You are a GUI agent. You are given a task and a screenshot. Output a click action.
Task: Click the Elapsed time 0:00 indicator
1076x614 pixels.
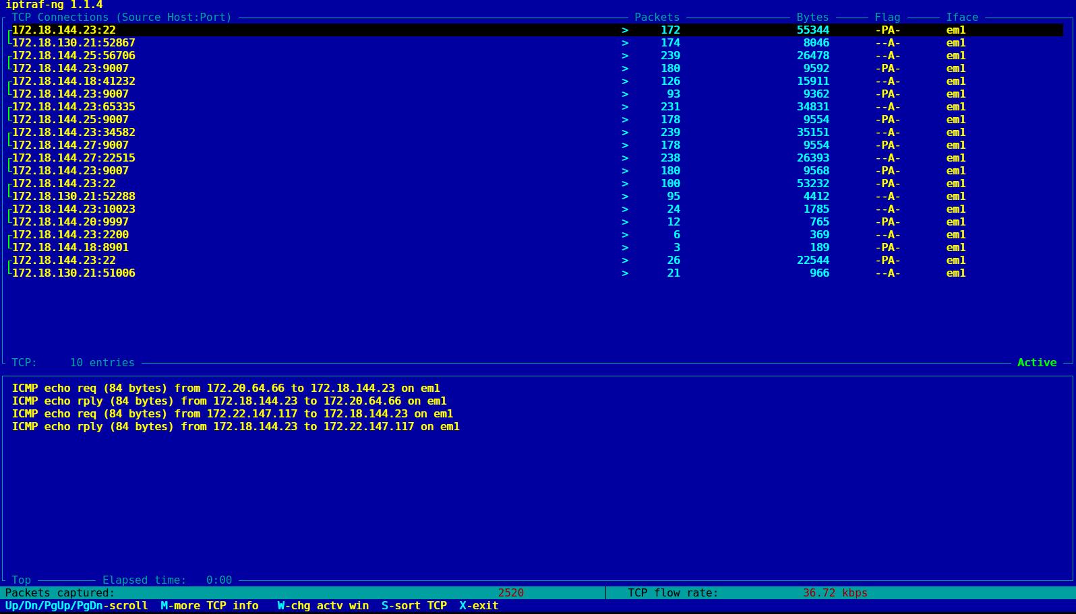167,580
